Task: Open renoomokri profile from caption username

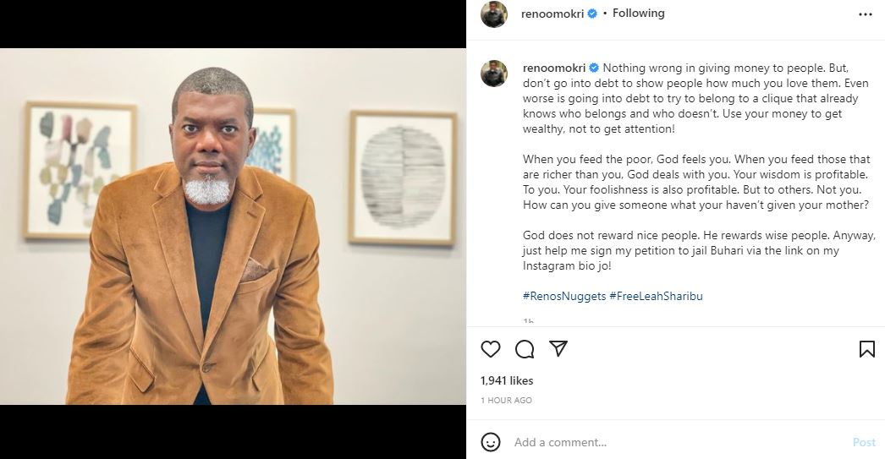Action: [x=555, y=68]
